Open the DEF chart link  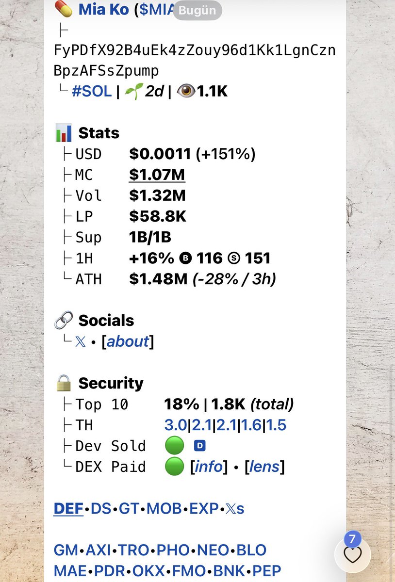coord(68,509)
